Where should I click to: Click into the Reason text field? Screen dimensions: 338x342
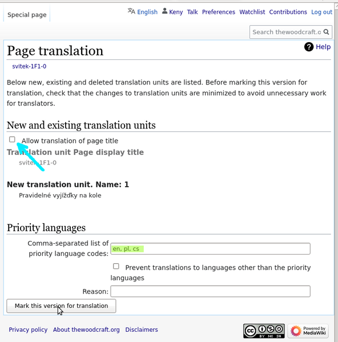[x=210, y=291]
